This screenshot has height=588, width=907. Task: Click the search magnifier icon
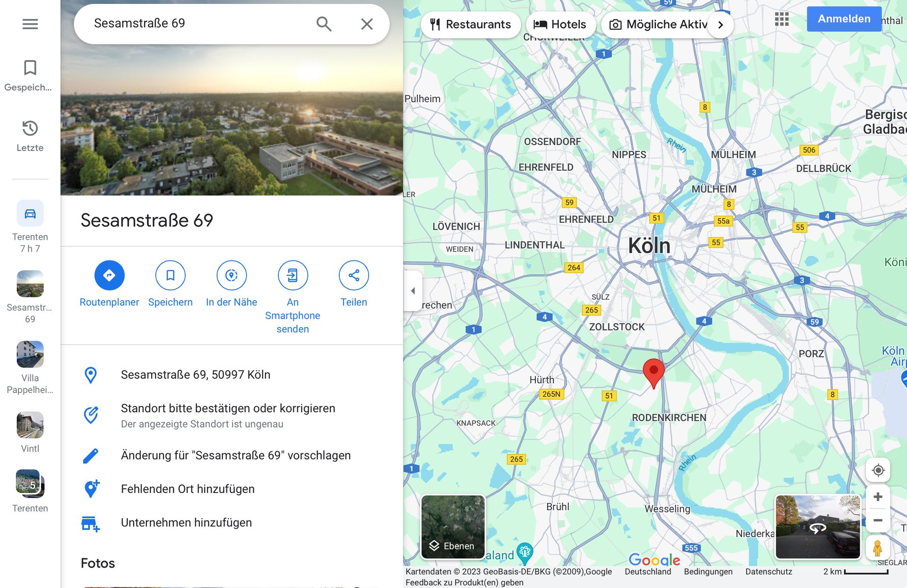tap(324, 24)
